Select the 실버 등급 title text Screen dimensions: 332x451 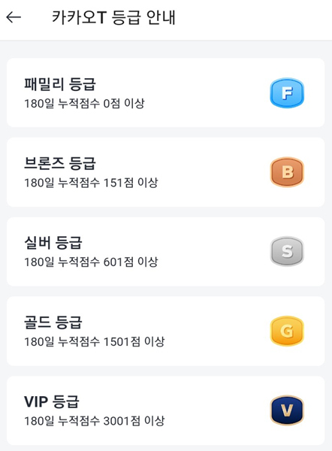[53, 243]
